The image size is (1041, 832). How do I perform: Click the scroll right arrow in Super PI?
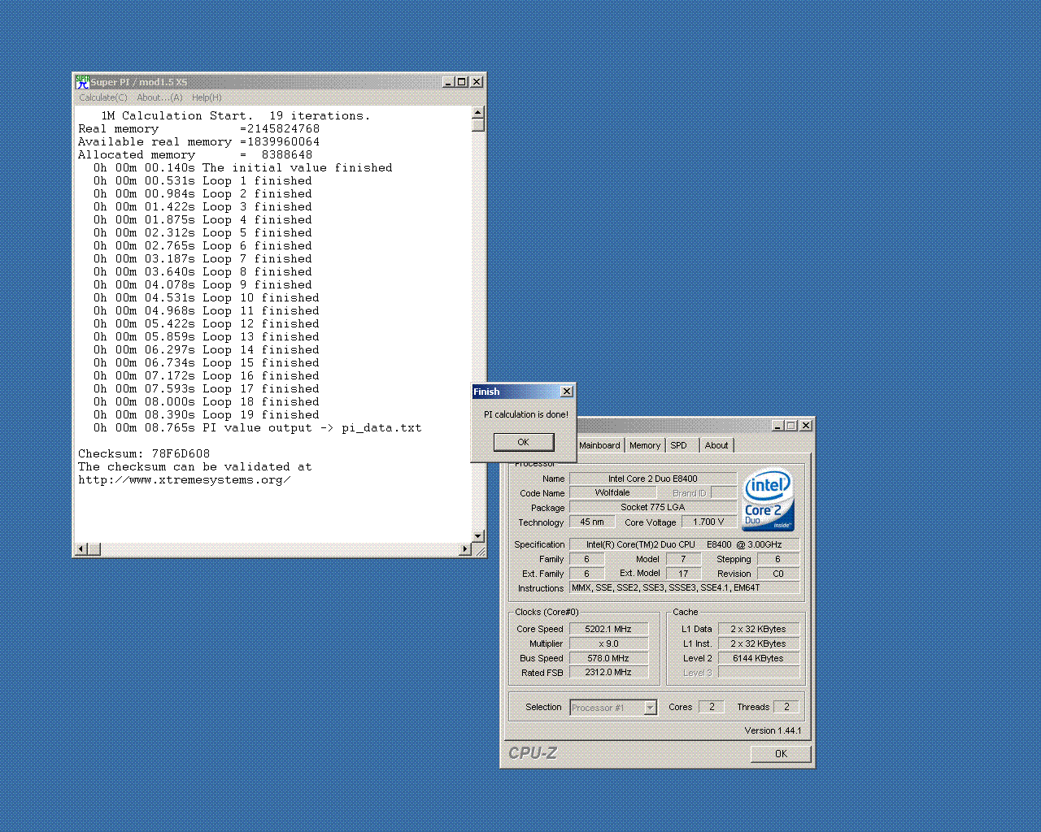[x=465, y=549]
